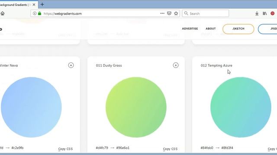This screenshot has height=155, width=277.
Task: Click the .SKETCH download button
Action: coord(238,29)
